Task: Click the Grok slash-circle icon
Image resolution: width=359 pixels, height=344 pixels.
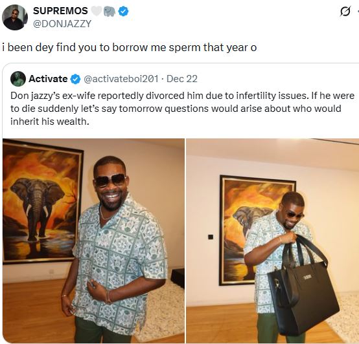Action: [x=345, y=12]
